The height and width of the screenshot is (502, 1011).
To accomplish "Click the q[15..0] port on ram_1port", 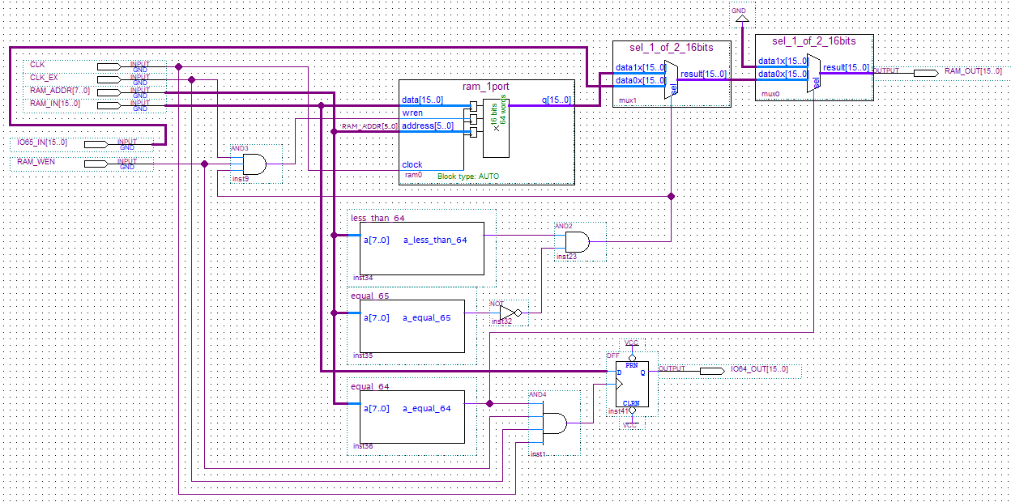I will tap(556, 100).
